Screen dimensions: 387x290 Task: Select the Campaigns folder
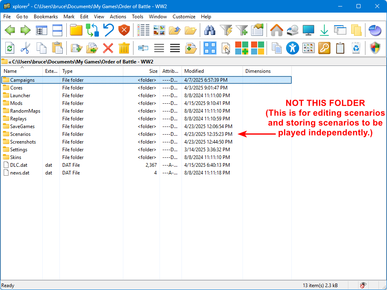[146, 80]
